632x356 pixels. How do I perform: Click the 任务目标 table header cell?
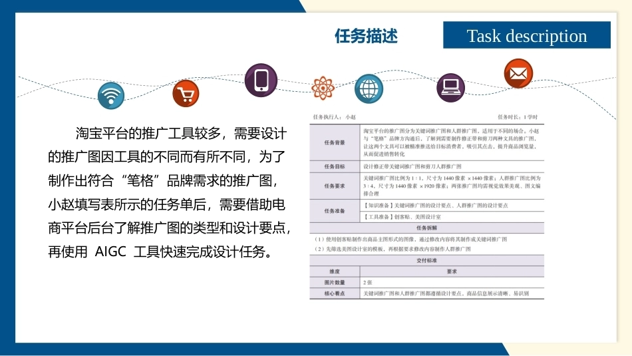pyautogui.click(x=335, y=166)
